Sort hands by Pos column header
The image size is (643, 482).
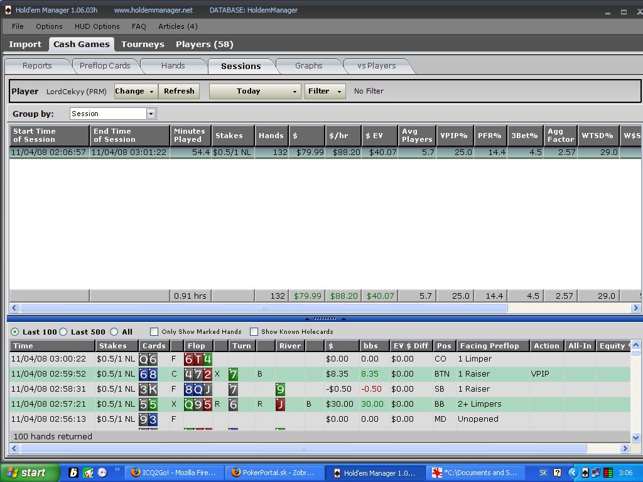pyautogui.click(x=444, y=346)
